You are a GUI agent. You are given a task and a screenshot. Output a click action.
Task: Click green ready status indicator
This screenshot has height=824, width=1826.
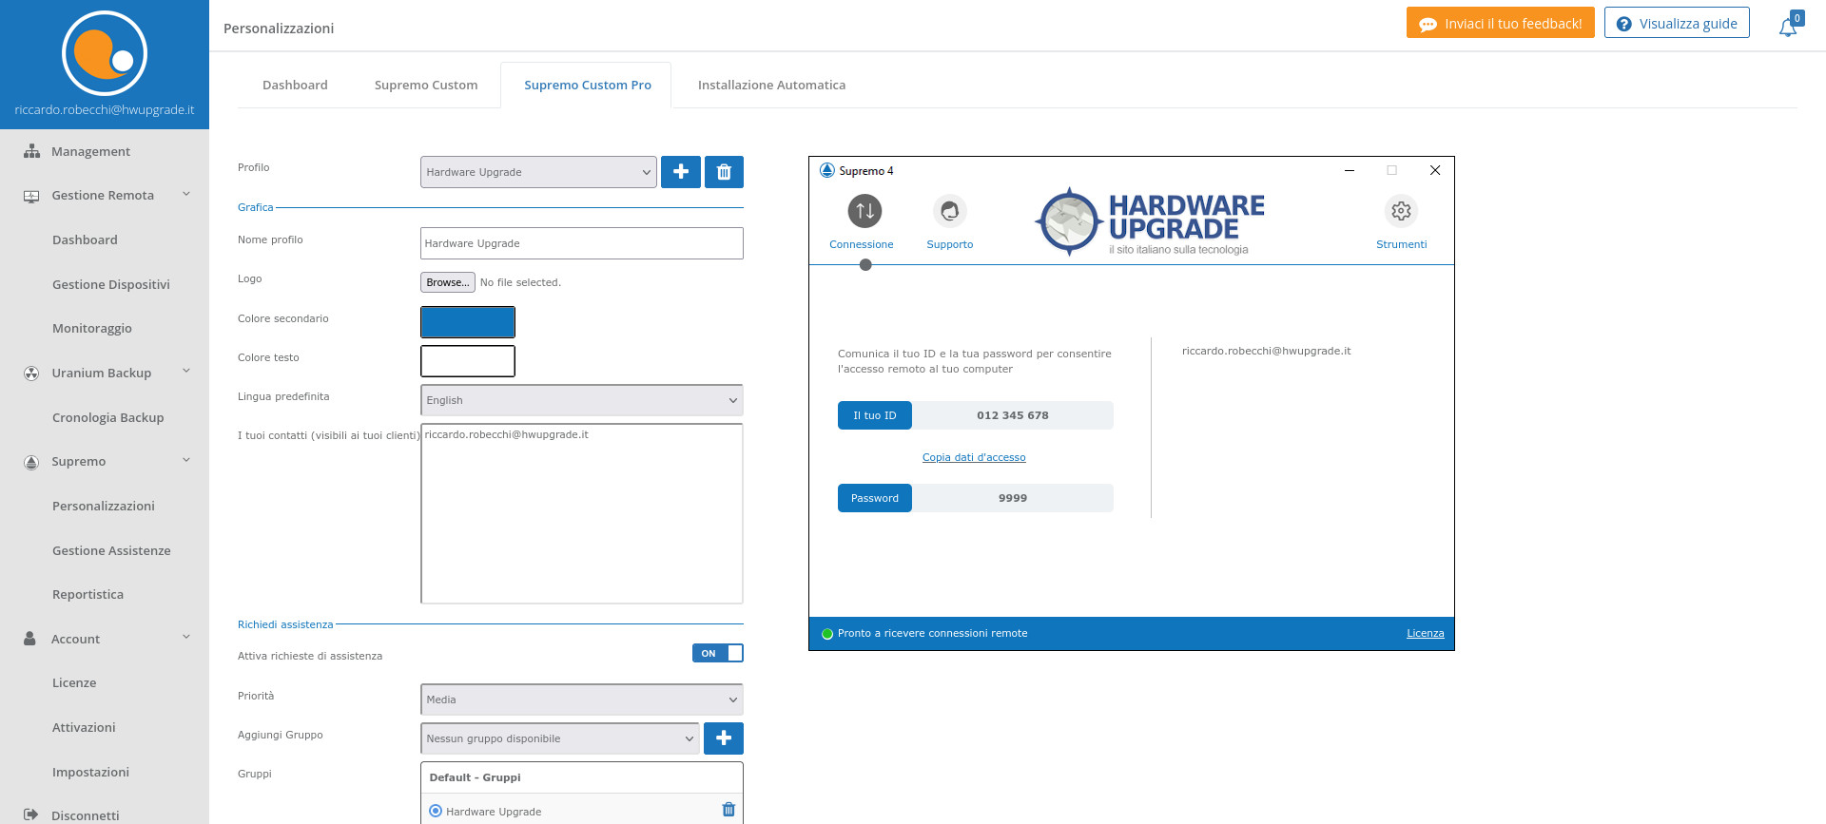point(826,634)
